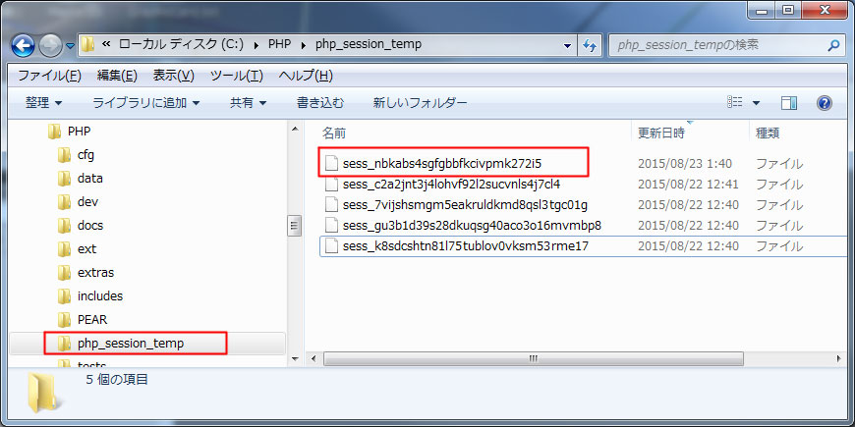Image resolution: width=855 pixels, height=427 pixels.
Task: Select file sess_nbkabs4sgfgbbfkcivpmk272i5
Action: pos(441,163)
